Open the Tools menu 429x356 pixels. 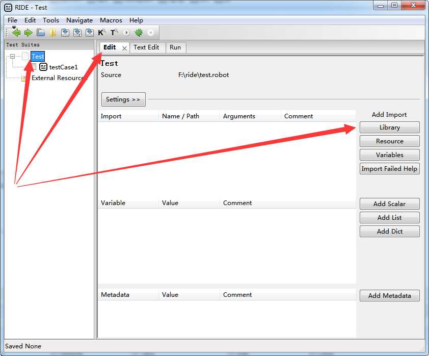click(x=51, y=20)
